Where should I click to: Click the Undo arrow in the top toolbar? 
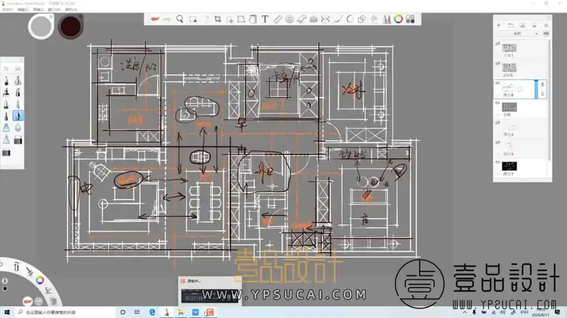[x=155, y=19]
